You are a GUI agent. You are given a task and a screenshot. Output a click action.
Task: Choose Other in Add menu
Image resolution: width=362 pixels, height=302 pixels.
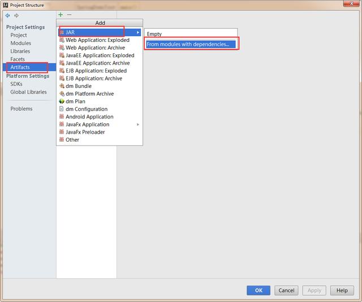coord(100,139)
